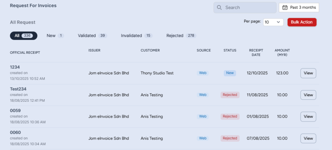This screenshot has height=150, width=332.
Task: Click the OFFICIAL RECEIPT column header
Action: 25,53
